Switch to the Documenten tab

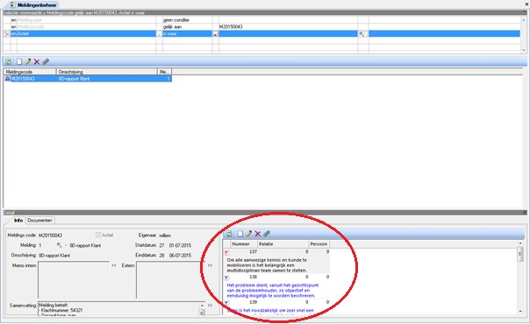click(x=39, y=220)
